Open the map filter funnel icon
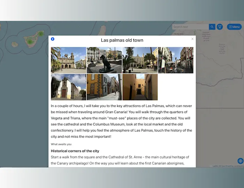Image resolution: width=244 pixels, height=188 pixels. point(220,27)
